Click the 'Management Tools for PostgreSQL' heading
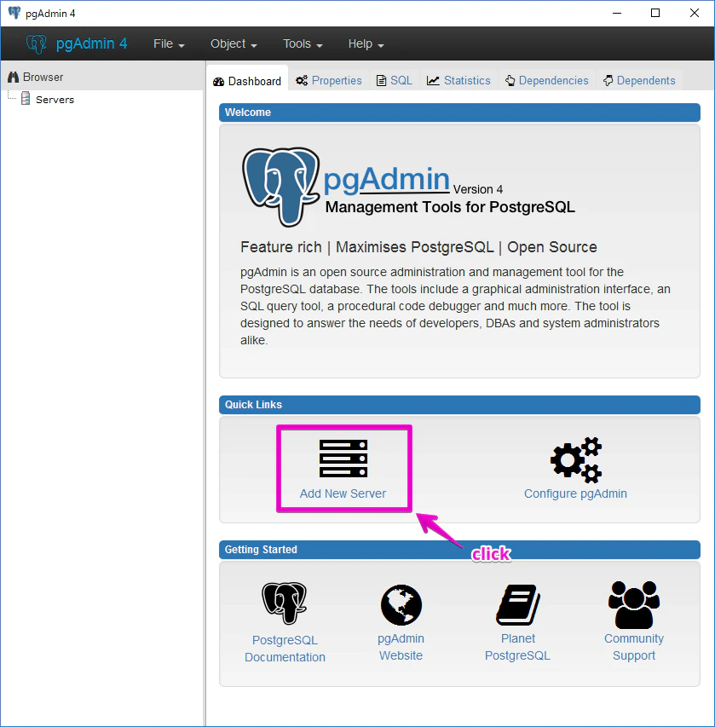This screenshot has height=727, width=715. point(450,207)
